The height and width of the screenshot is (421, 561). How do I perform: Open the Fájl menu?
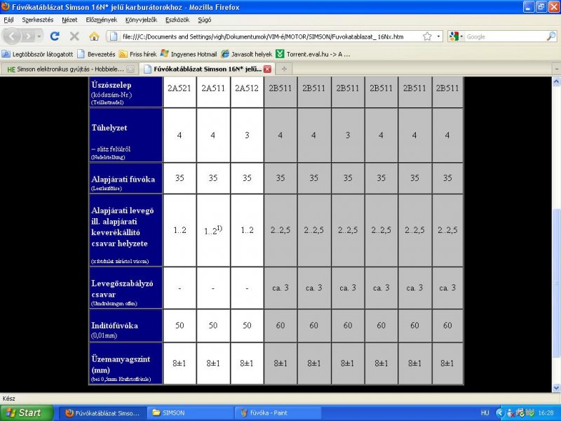point(8,20)
